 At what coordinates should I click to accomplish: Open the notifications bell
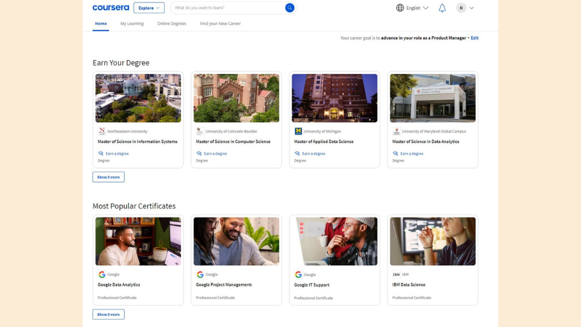[x=442, y=8]
